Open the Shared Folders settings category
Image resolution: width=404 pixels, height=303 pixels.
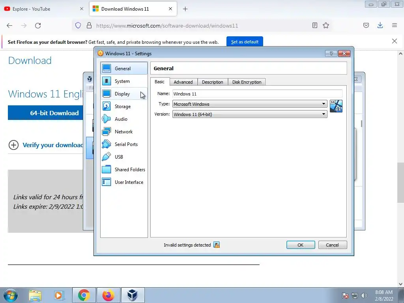[x=124, y=170]
